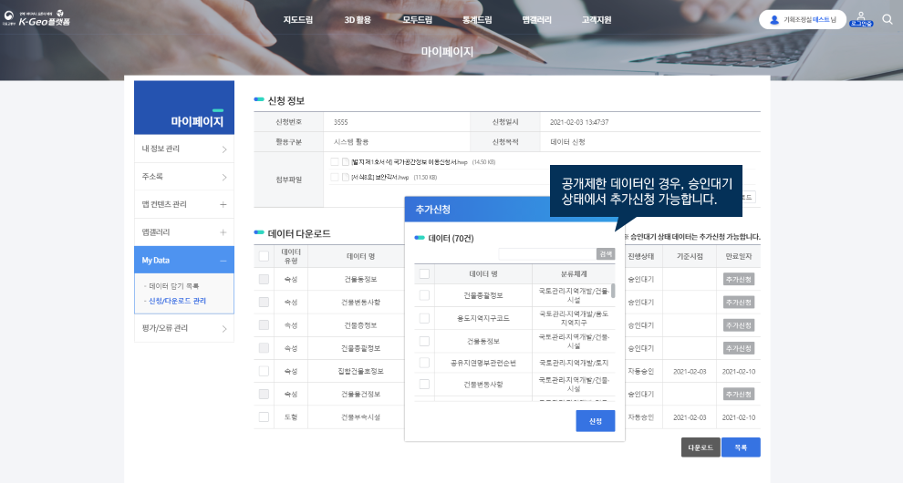The image size is (903, 483).
Task: Click the 로그인중 user status icon
Action: [860, 19]
